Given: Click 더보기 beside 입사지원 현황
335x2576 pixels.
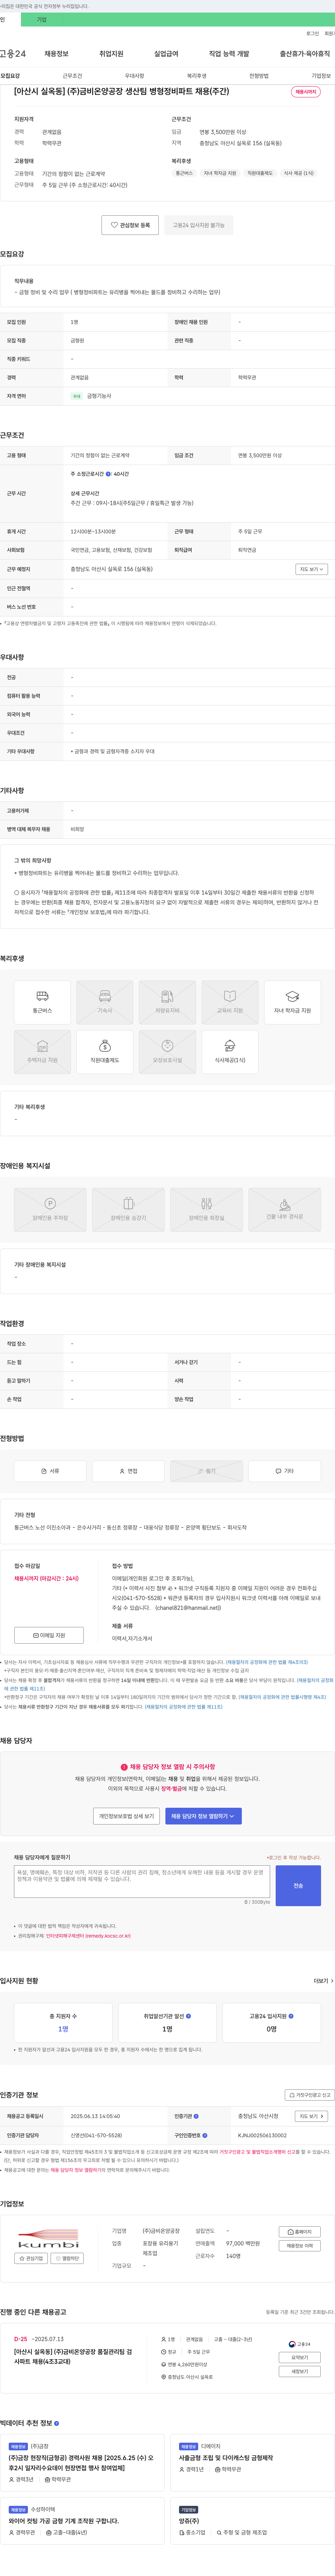Looking at the screenshot, I should click(x=323, y=1980).
